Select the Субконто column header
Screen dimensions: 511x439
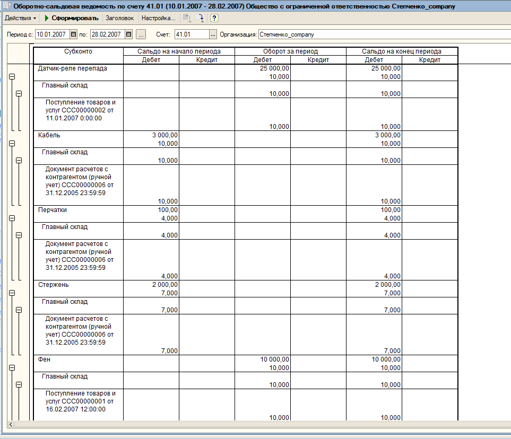coord(78,55)
